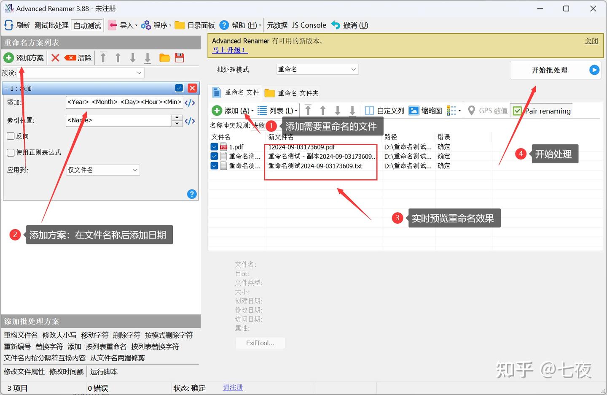Enable the 使用正则表达式 checkbox

click(11, 152)
